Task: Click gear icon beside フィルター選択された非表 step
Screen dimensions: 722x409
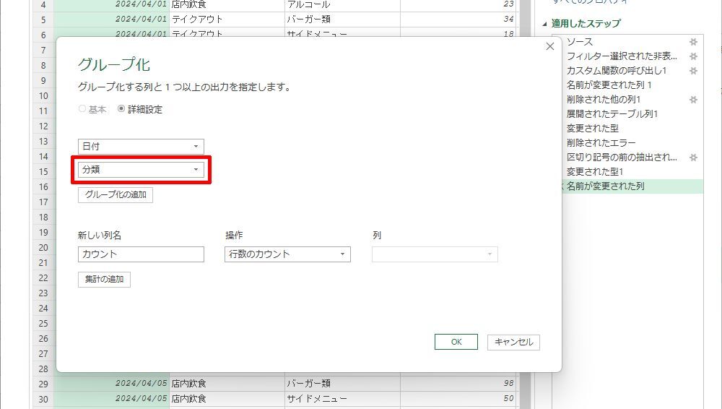Action: [x=693, y=56]
